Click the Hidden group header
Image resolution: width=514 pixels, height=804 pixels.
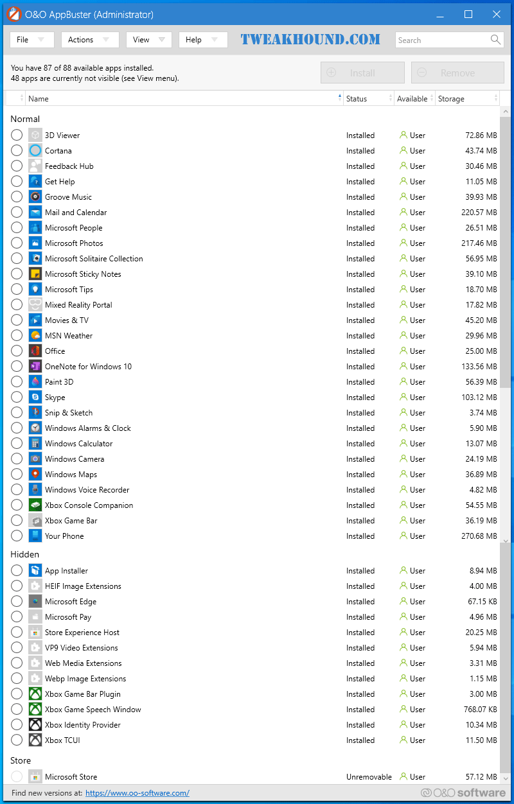pyautogui.click(x=25, y=554)
